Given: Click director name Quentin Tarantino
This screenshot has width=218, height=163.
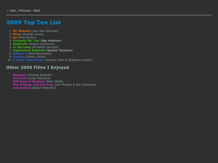Looking at the screenshot, I should pyautogui.click(x=59, y=50).
